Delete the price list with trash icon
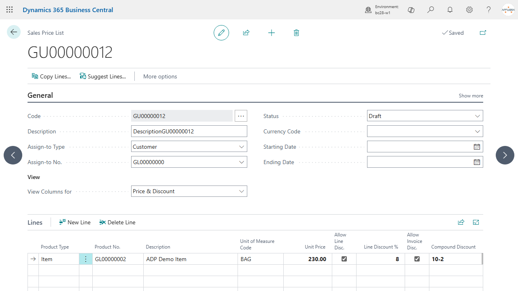Screen dimensions: 518x291 coord(296,33)
